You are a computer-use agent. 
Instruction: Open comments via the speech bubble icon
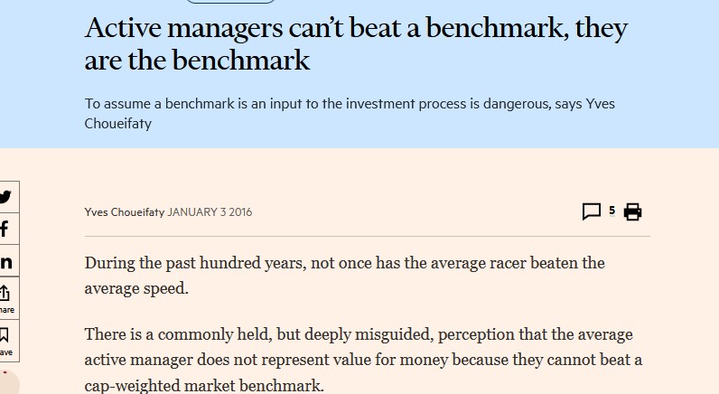(x=592, y=212)
